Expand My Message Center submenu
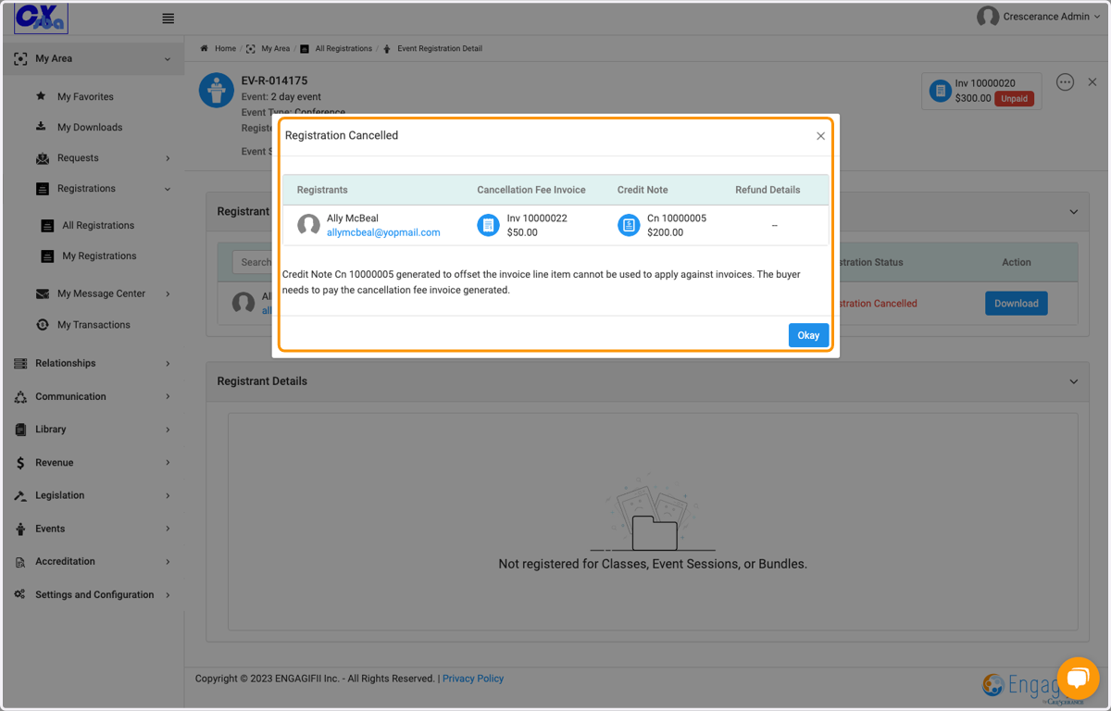Viewport: 1111px width, 711px height. click(x=168, y=294)
